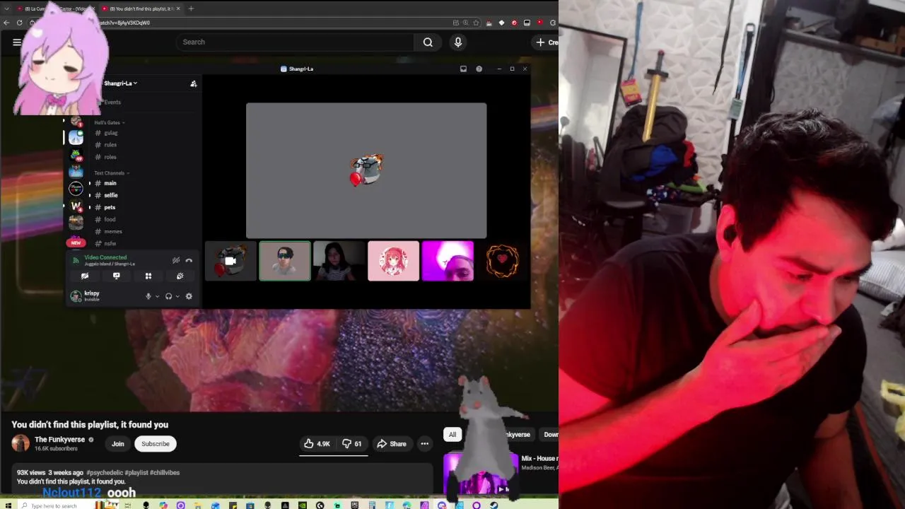The image size is (905, 509).
Task: Open a new browser tab
Action: (x=191, y=8)
